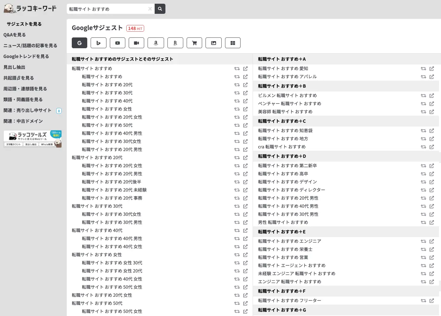Switch to Bing suggestions icon

click(x=98, y=43)
